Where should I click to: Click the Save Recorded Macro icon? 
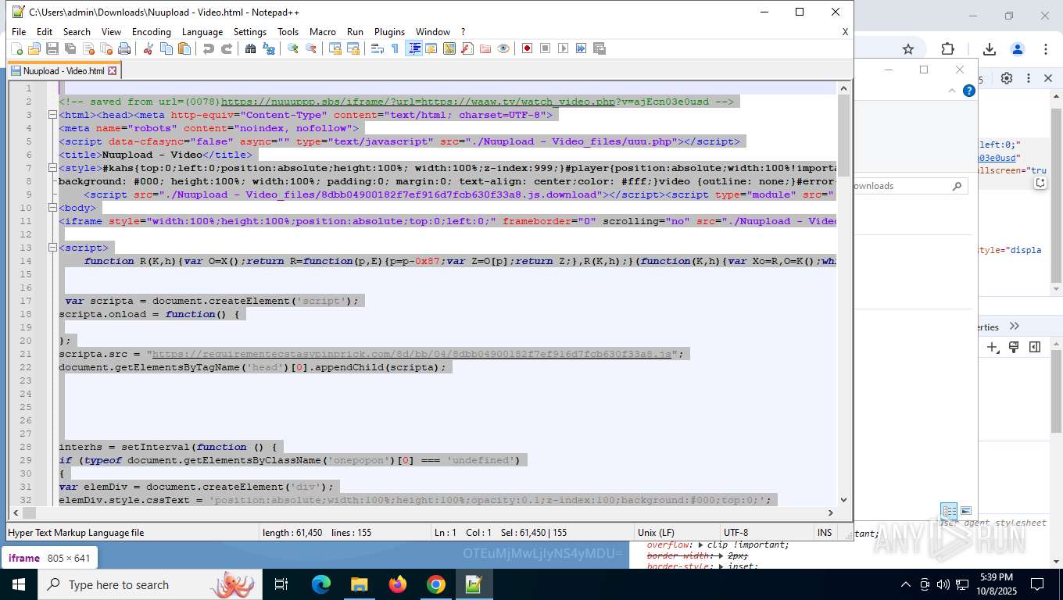pos(599,48)
